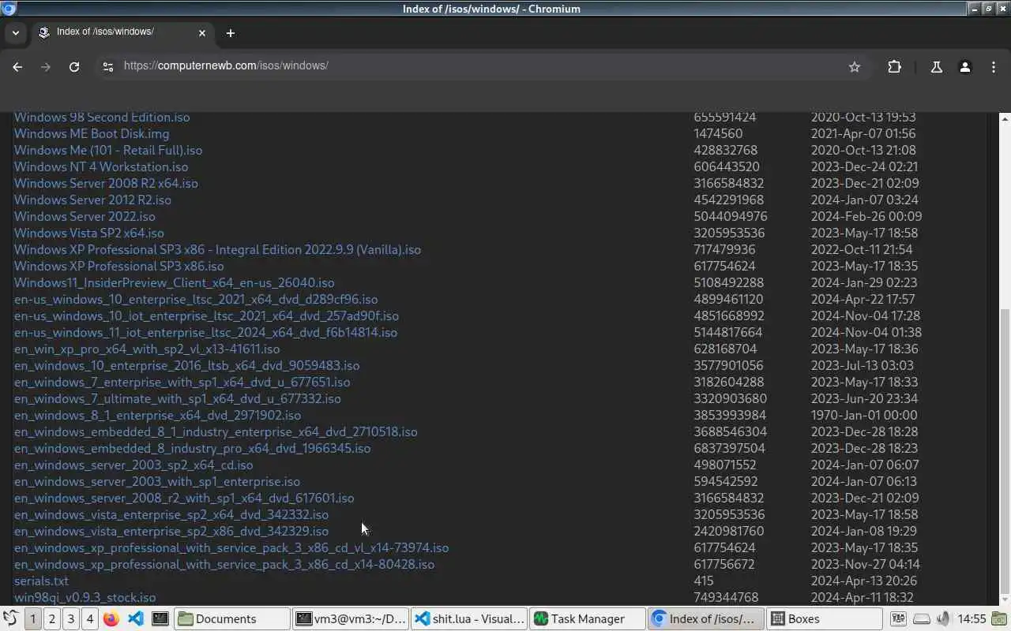The image size is (1011, 631).
Task: Open en_windows_server_2003_with_sp1_enterprise.iso
Action: point(157,481)
